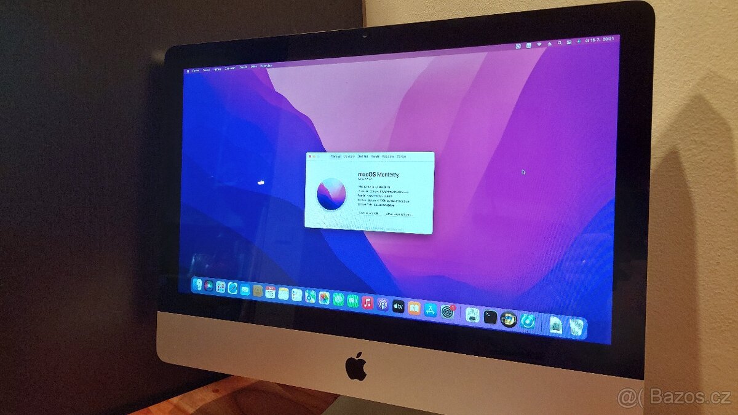This screenshot has width=738, height=415.
Task: Open the Downloads stack beside Trash
Action: pos(557,324)
